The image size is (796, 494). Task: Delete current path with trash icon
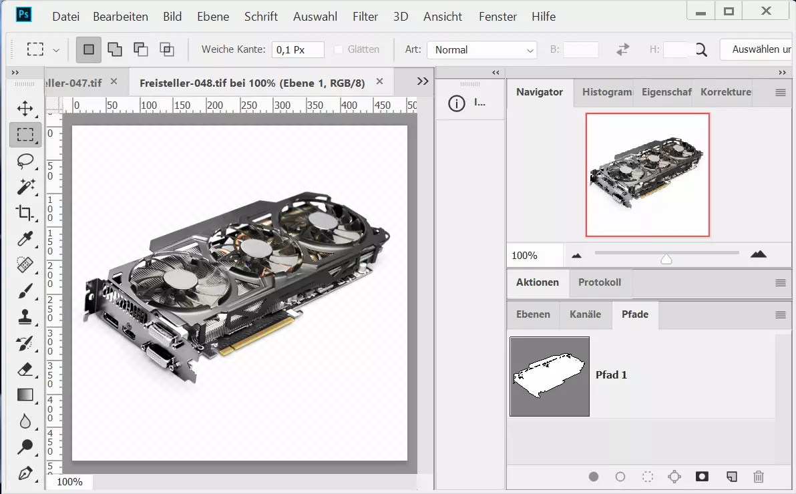click(x=758, y=477)
